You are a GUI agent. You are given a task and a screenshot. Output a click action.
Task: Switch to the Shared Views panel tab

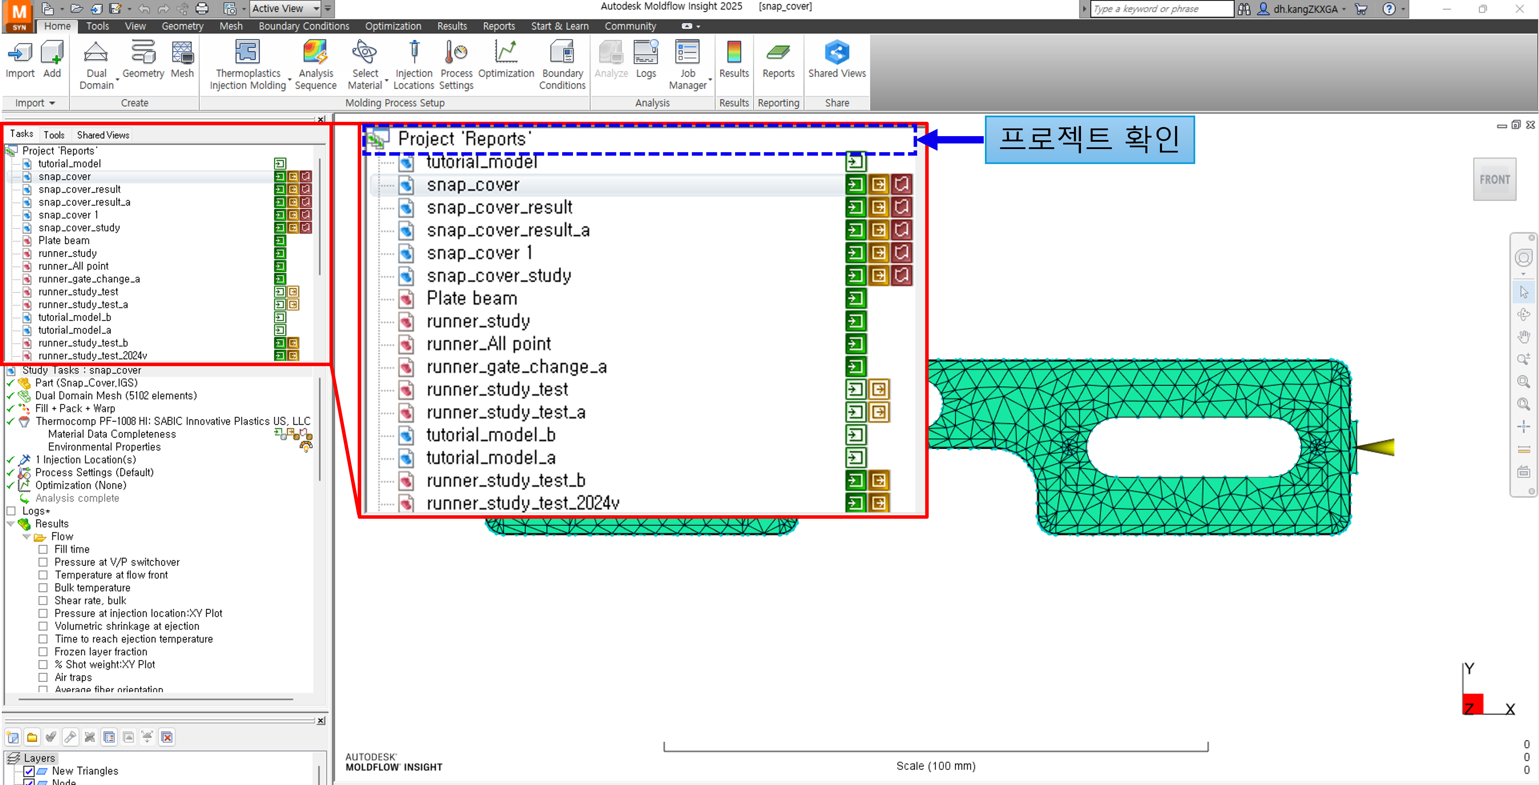[x=103, y=135]
